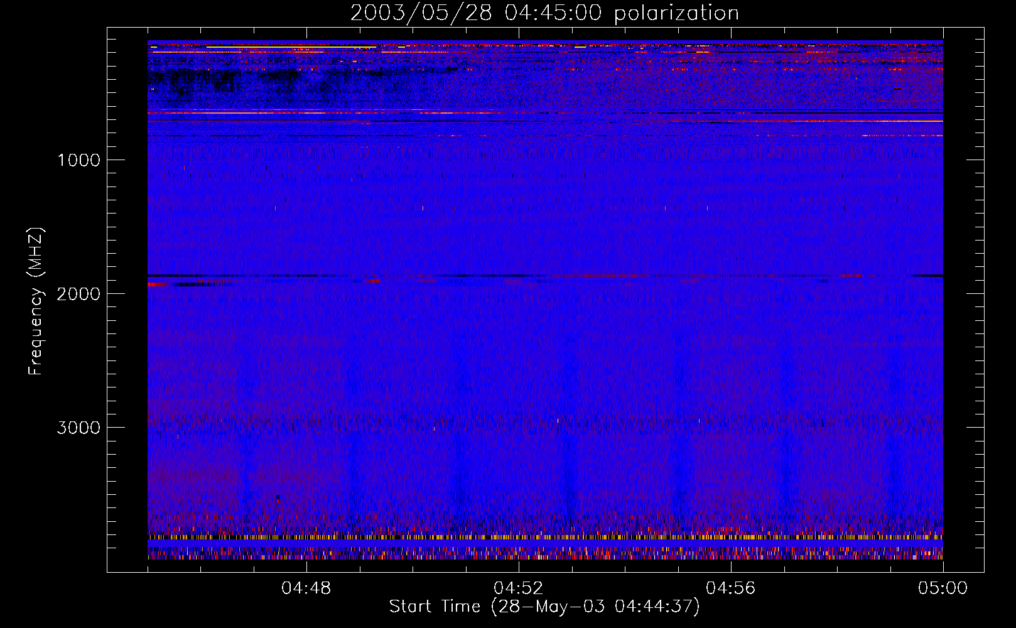Viewport: 1016px width, 628px height.
Task: Click the plot title "2003/05/28 04:45:00 polarization"
Action: 544,13
